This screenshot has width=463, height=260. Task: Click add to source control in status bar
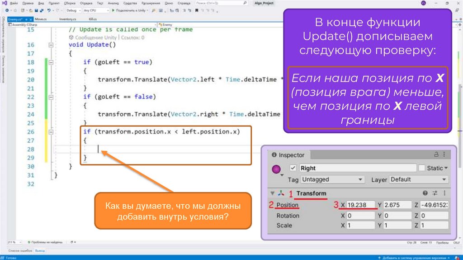coord(413,258)
